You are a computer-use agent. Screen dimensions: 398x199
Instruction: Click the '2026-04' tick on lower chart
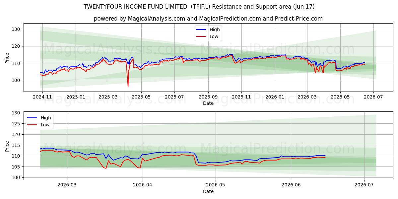tap(142, 185)
